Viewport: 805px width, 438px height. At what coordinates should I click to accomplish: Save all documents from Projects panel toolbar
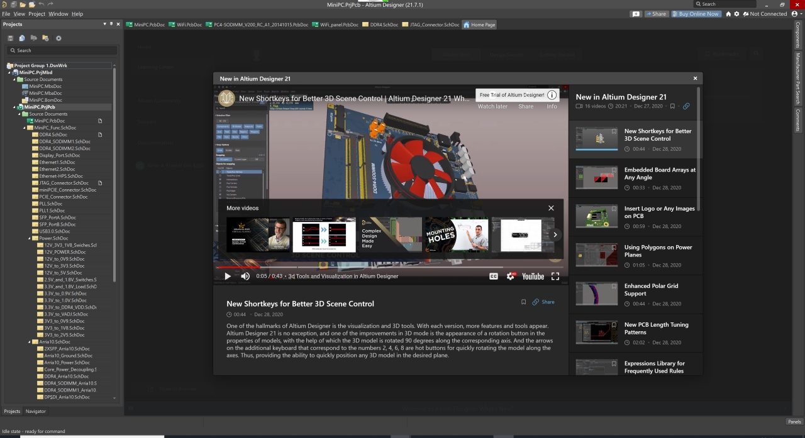(x=11, y=38)
